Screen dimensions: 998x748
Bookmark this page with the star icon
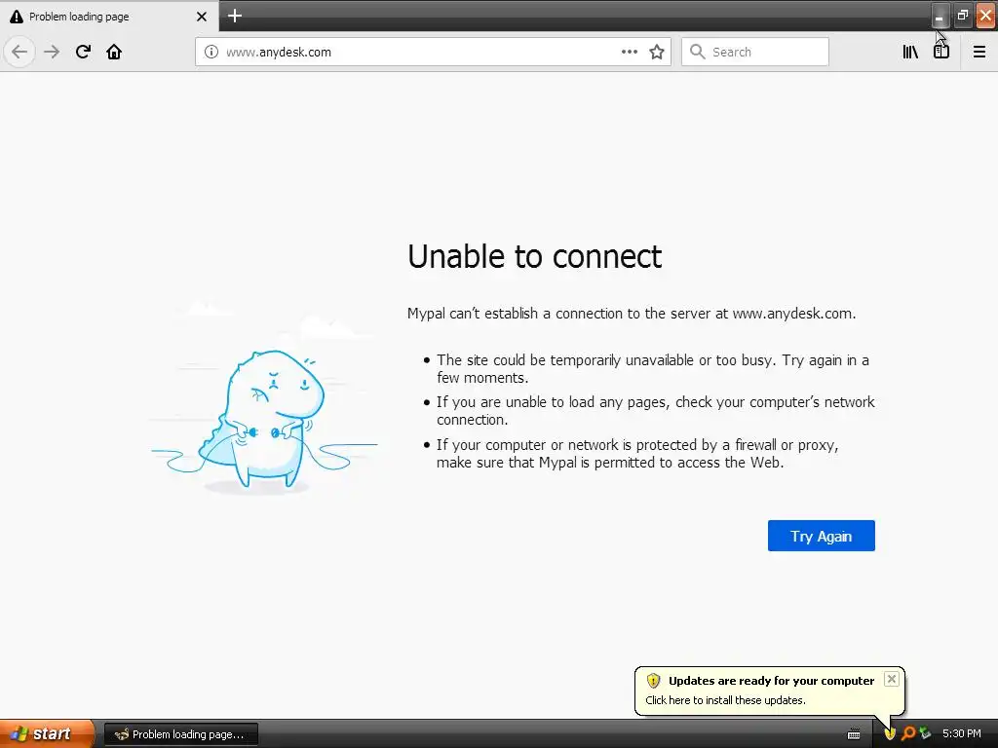tap(657, 52)
